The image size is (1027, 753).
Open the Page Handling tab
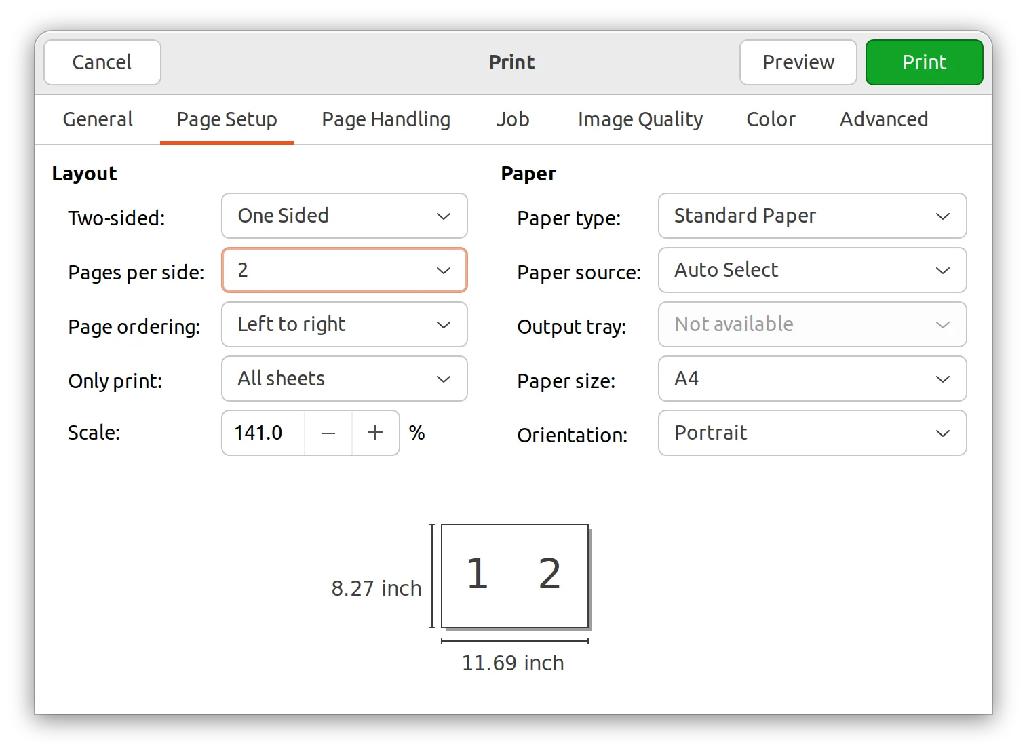[386, 119]
